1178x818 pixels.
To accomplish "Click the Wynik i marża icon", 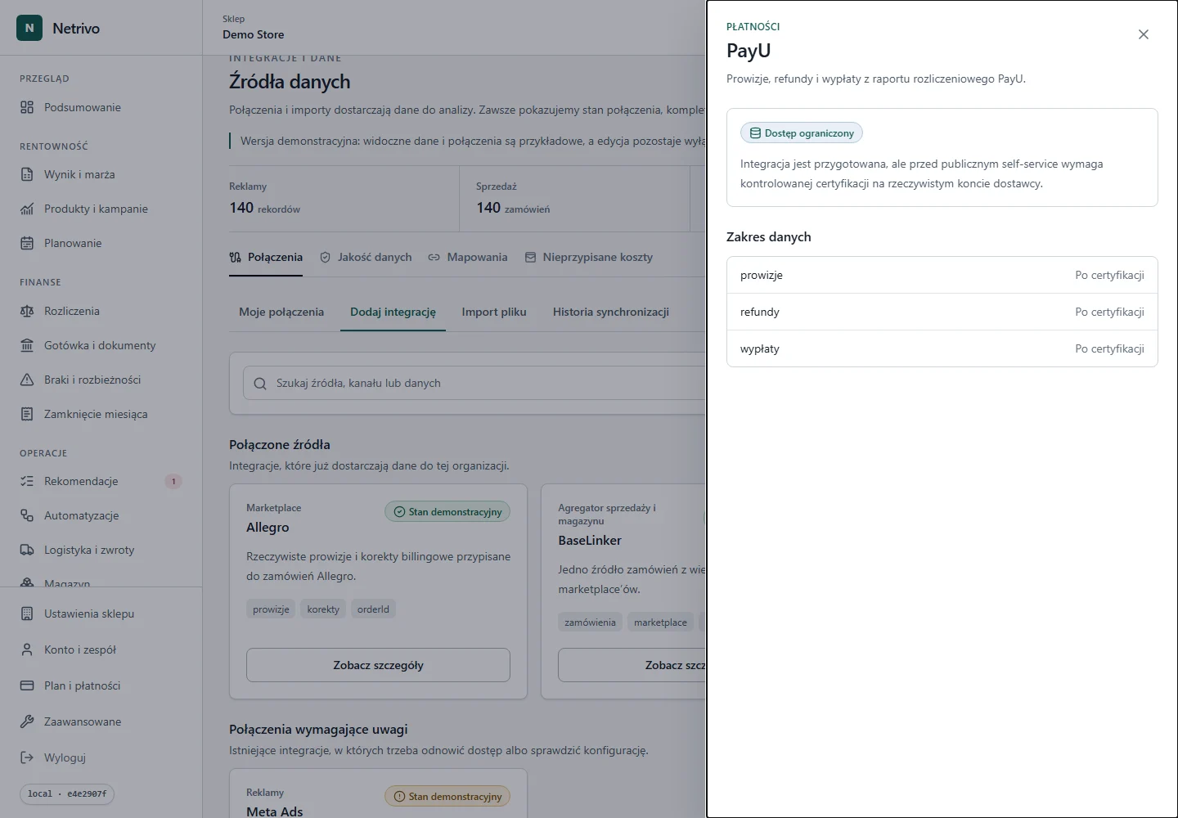I will 27,174.
